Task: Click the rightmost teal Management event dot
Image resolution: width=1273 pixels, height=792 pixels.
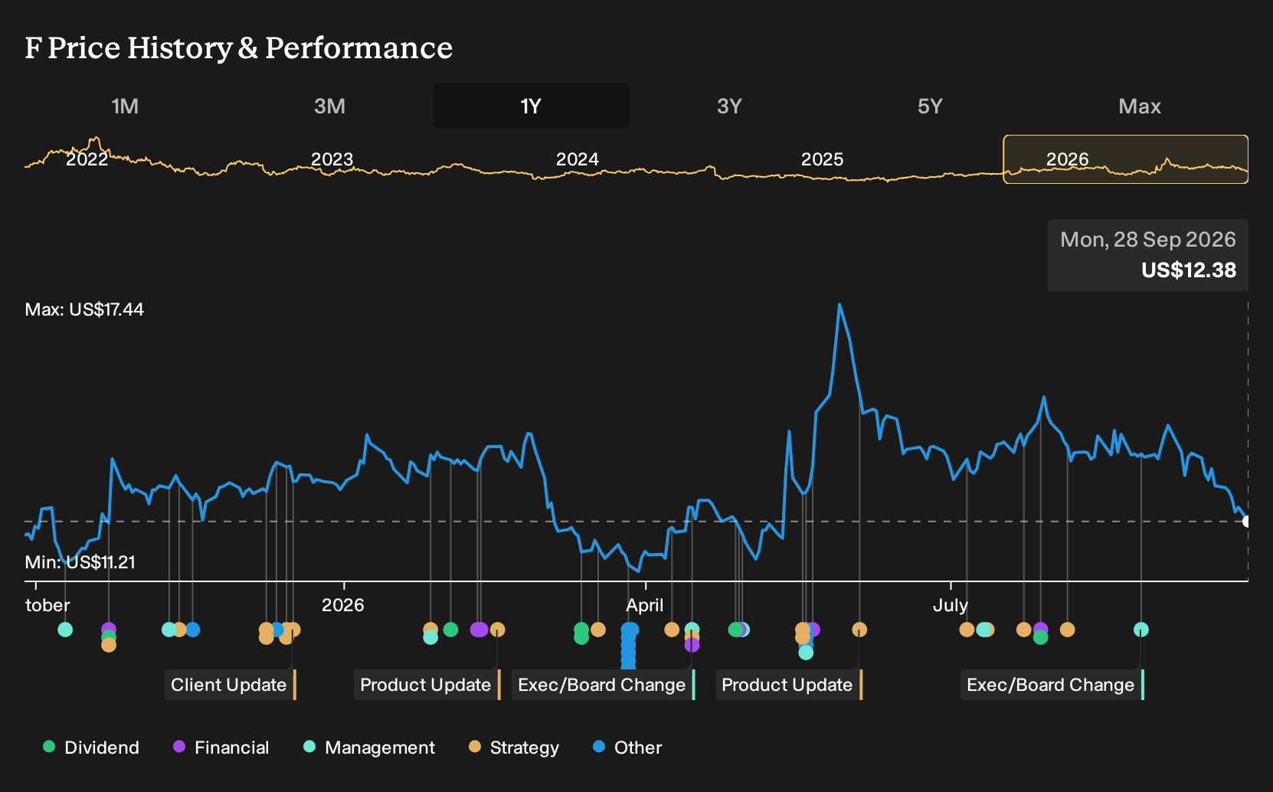Action: [1140, 630]
